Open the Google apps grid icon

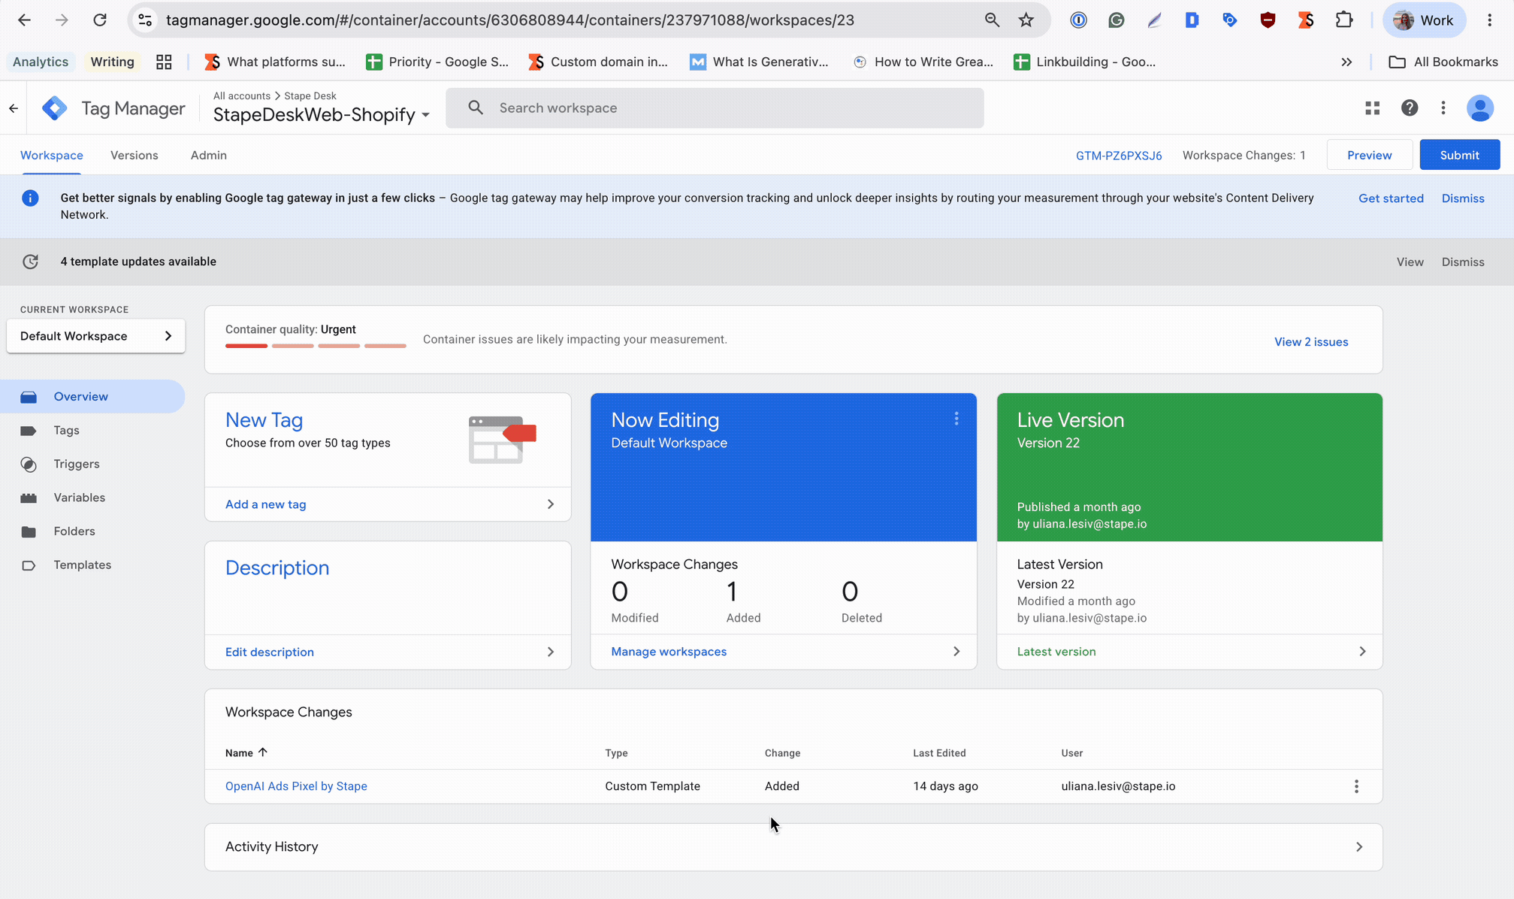click(x=1373, y=108)
